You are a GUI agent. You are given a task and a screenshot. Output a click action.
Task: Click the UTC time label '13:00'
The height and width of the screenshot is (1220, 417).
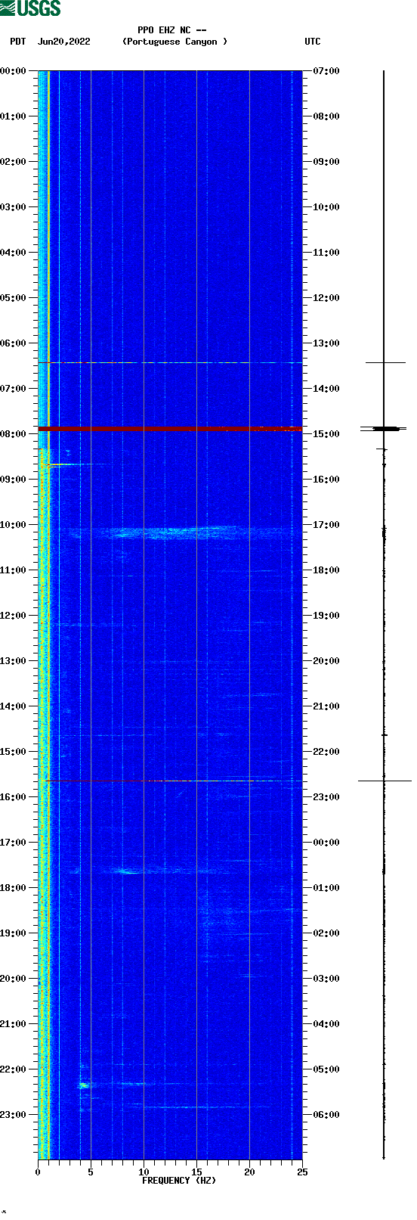pos(326,343)
